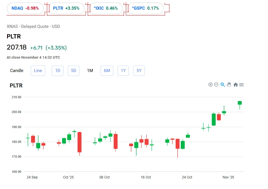Switch to the 5Y tab
Image resolution: width=268 pixels, height=189 pixels.
click(139, 71)
